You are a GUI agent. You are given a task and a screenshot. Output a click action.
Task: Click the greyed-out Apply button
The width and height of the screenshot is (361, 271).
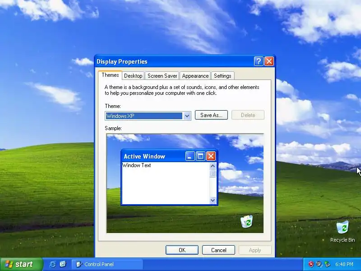(x=255, y=250)
